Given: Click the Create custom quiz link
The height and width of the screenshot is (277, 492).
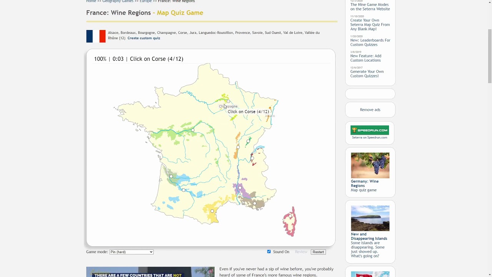Looking at the screenshot, I should [x=144, y=38].
